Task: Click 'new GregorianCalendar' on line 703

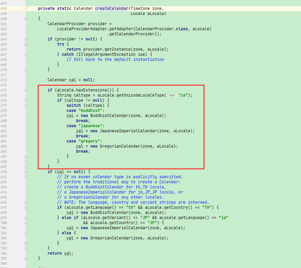Action: (106, 238)
